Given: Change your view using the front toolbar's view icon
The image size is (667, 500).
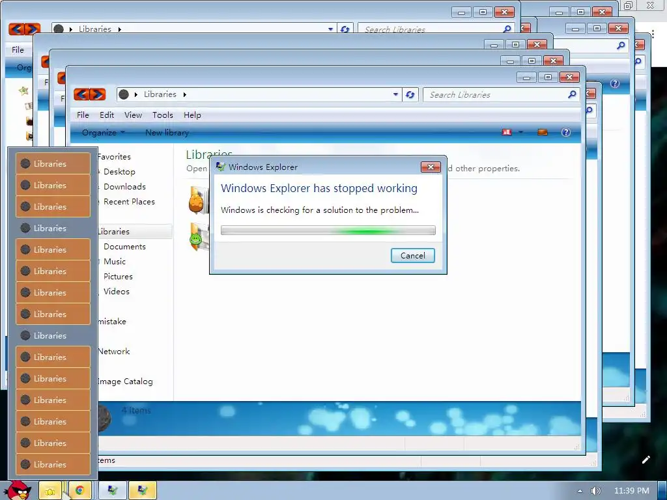Looking at the screenshot, I should point(507,132).
